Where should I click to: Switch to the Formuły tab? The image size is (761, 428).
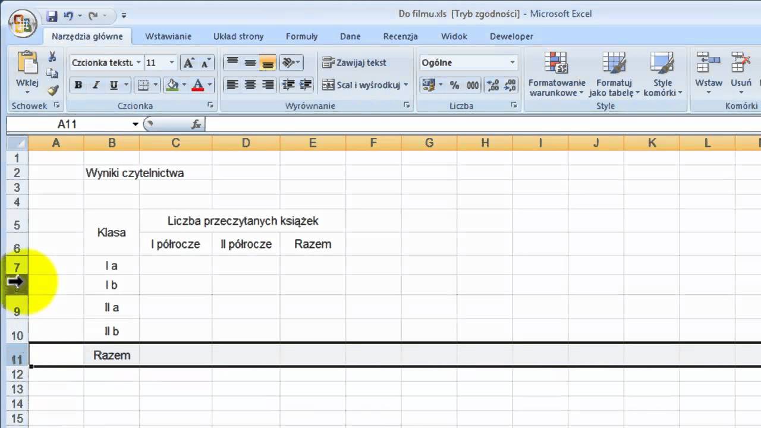coord(301,36)
